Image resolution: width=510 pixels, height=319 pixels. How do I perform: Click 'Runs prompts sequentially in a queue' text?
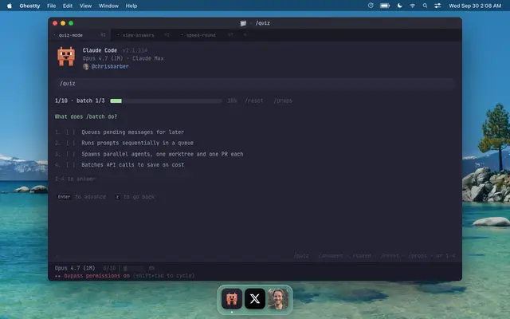point(137,143)
